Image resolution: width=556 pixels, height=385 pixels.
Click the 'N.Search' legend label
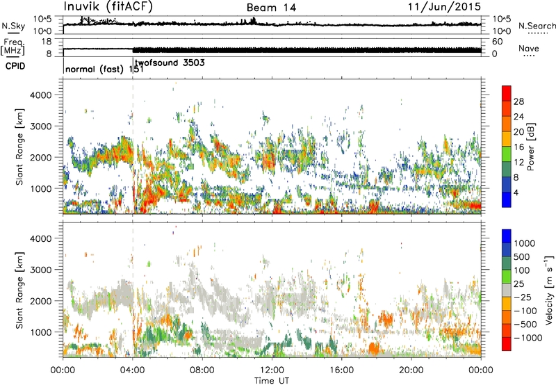[x=537, y=26]
